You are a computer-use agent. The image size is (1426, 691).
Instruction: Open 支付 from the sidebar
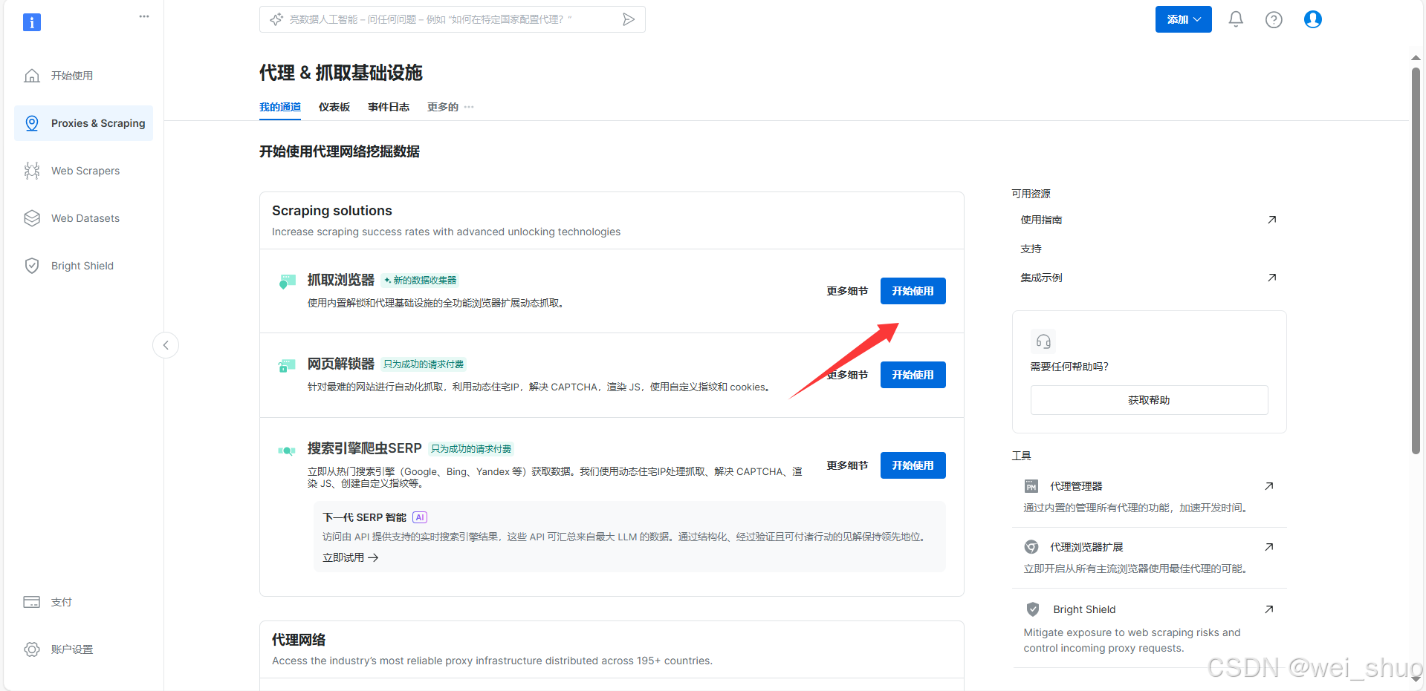(61, 602)
